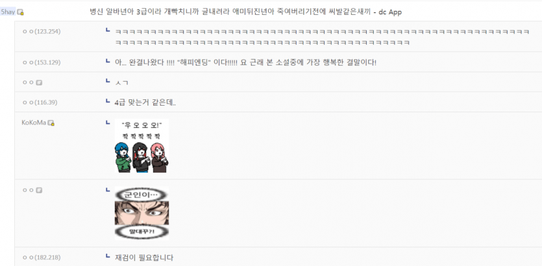Click the username ㅇㅇ(182.218)
Image resolution: width=542 pixels, height=266 pixels.
tap(42, 258)
